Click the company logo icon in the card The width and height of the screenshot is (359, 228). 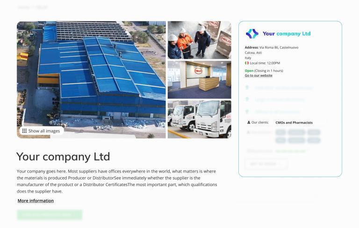tap(252, 34)
